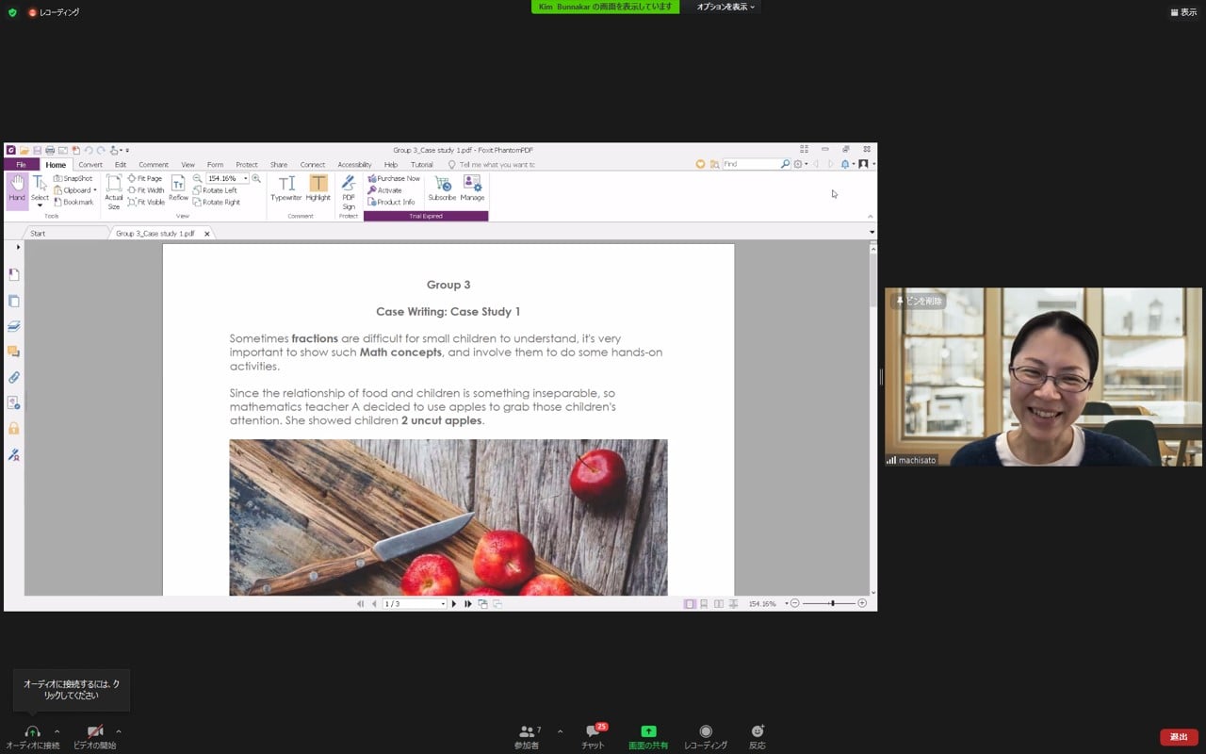Click the red 退出 leave button
The height and width of the screenshot is (754, 1206).
click(1179, 737)
